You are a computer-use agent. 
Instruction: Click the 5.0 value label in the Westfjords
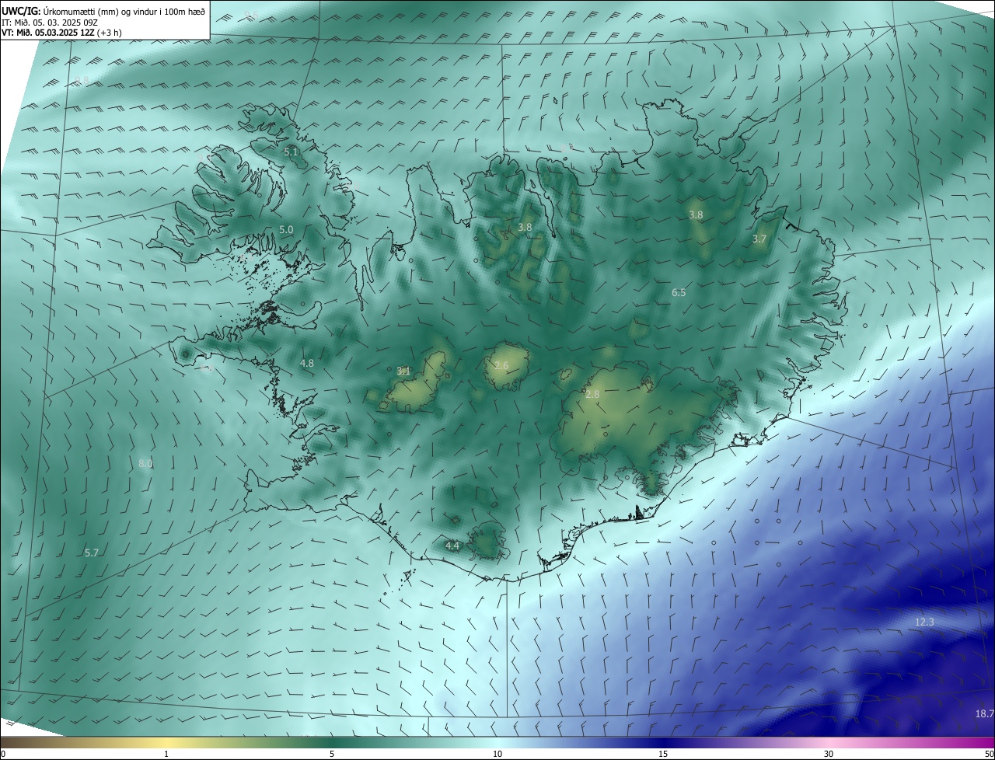pos(286,230)
